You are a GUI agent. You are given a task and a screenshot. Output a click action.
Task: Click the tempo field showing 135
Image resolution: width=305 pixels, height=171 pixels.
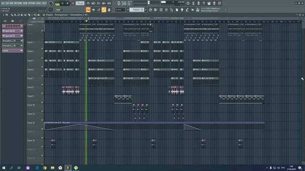click(x=80, y=3)
